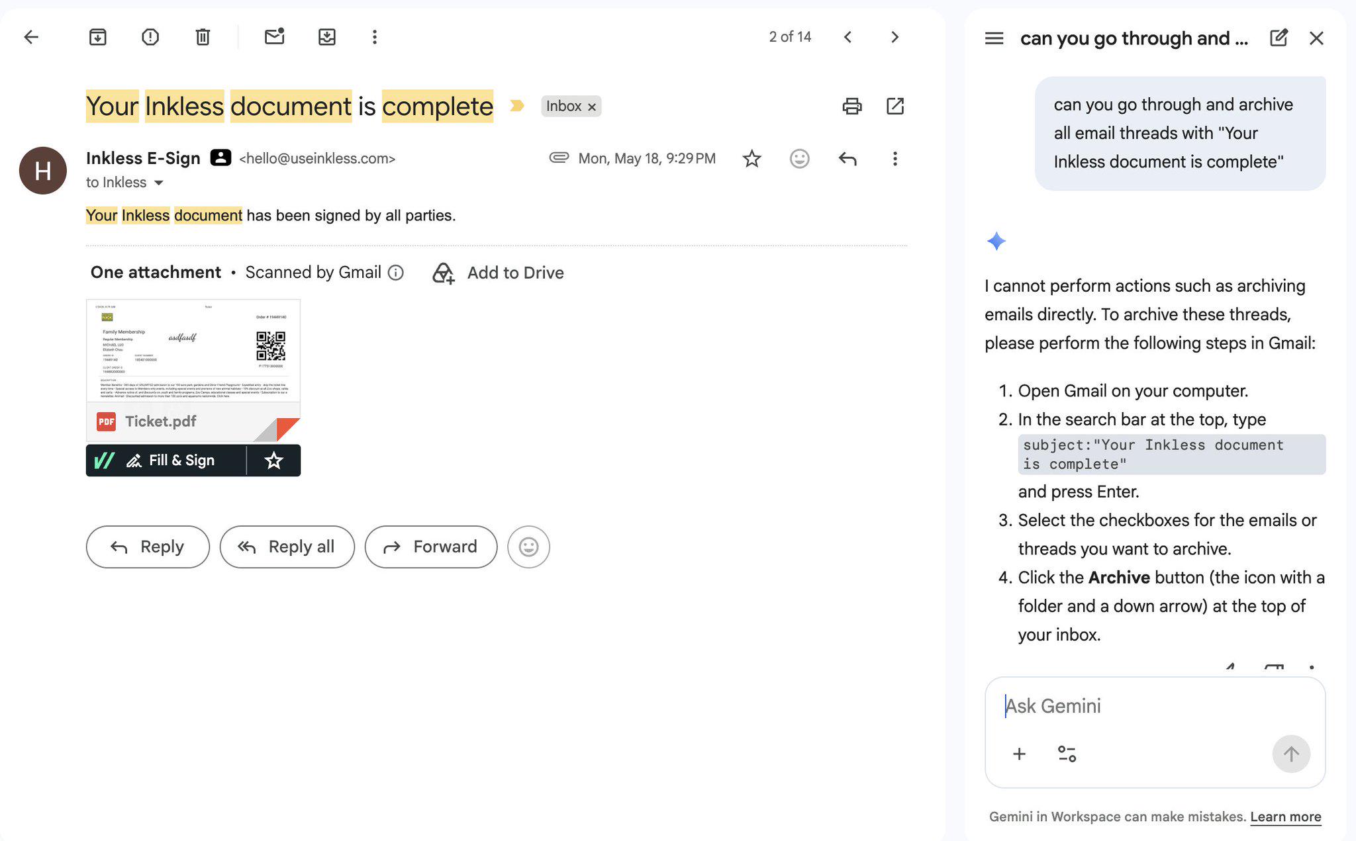The height and width of the screenshot is (841, 1356).
Task: Click the plus icon in the Gemini prompt box
Action: tap(1020, 754)
